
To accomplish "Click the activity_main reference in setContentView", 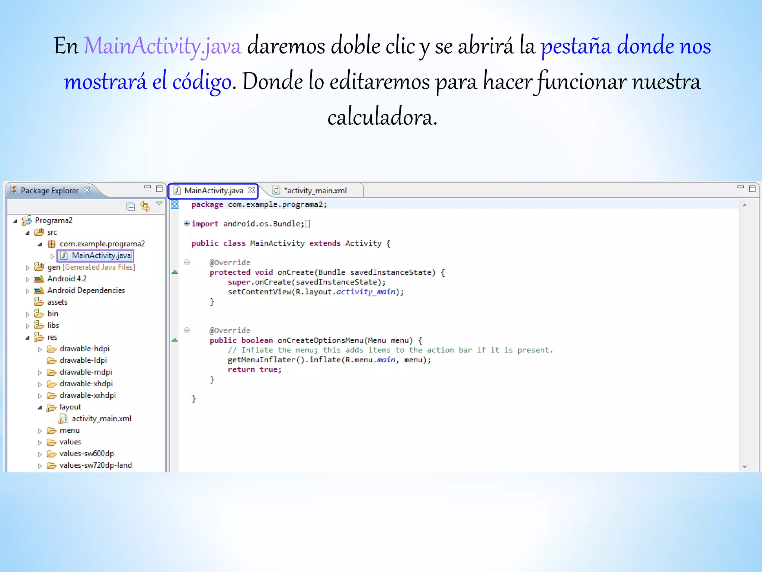I will [366, 292].
